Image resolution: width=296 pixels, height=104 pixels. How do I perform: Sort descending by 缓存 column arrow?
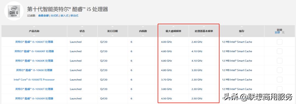(242, 35)
